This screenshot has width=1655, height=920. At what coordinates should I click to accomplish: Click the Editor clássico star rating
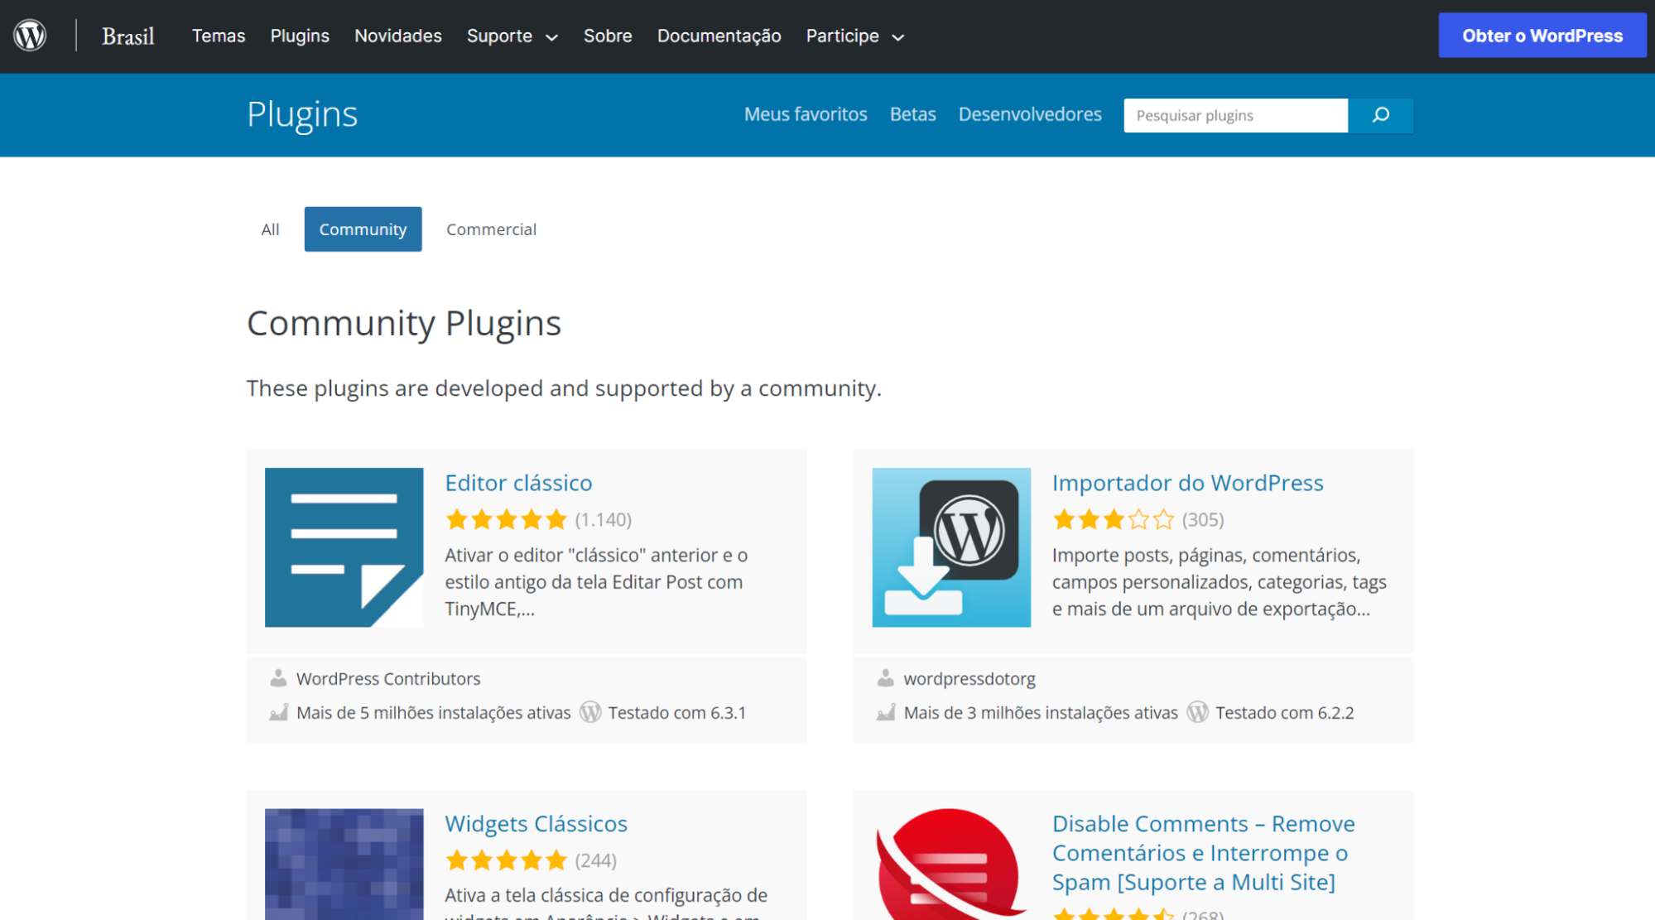[506, 520]
